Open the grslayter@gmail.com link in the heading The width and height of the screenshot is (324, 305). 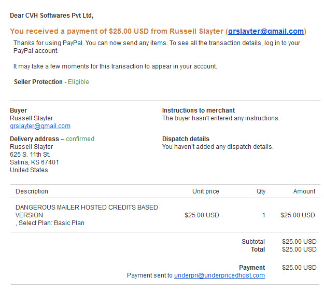click(266, 31)
